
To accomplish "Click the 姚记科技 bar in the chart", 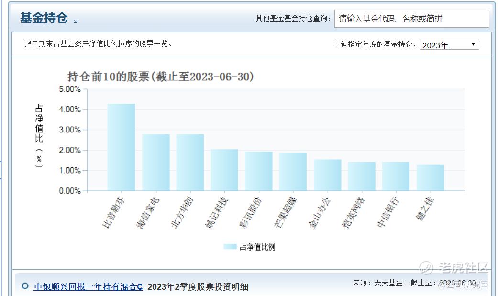I will tap(224, 170).
